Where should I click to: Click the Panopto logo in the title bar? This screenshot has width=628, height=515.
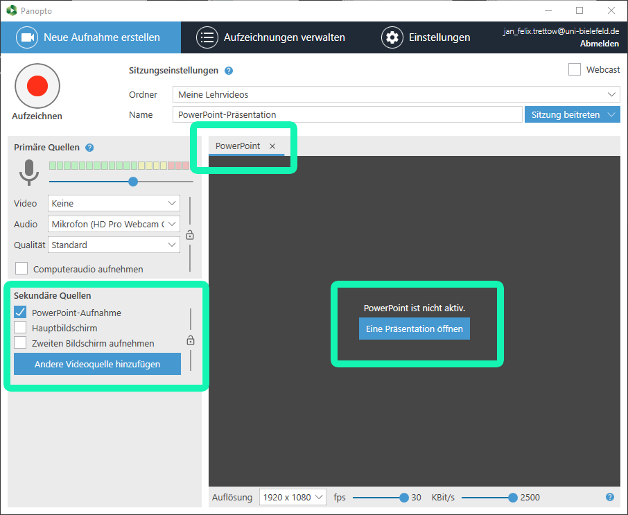click(11, 10)
